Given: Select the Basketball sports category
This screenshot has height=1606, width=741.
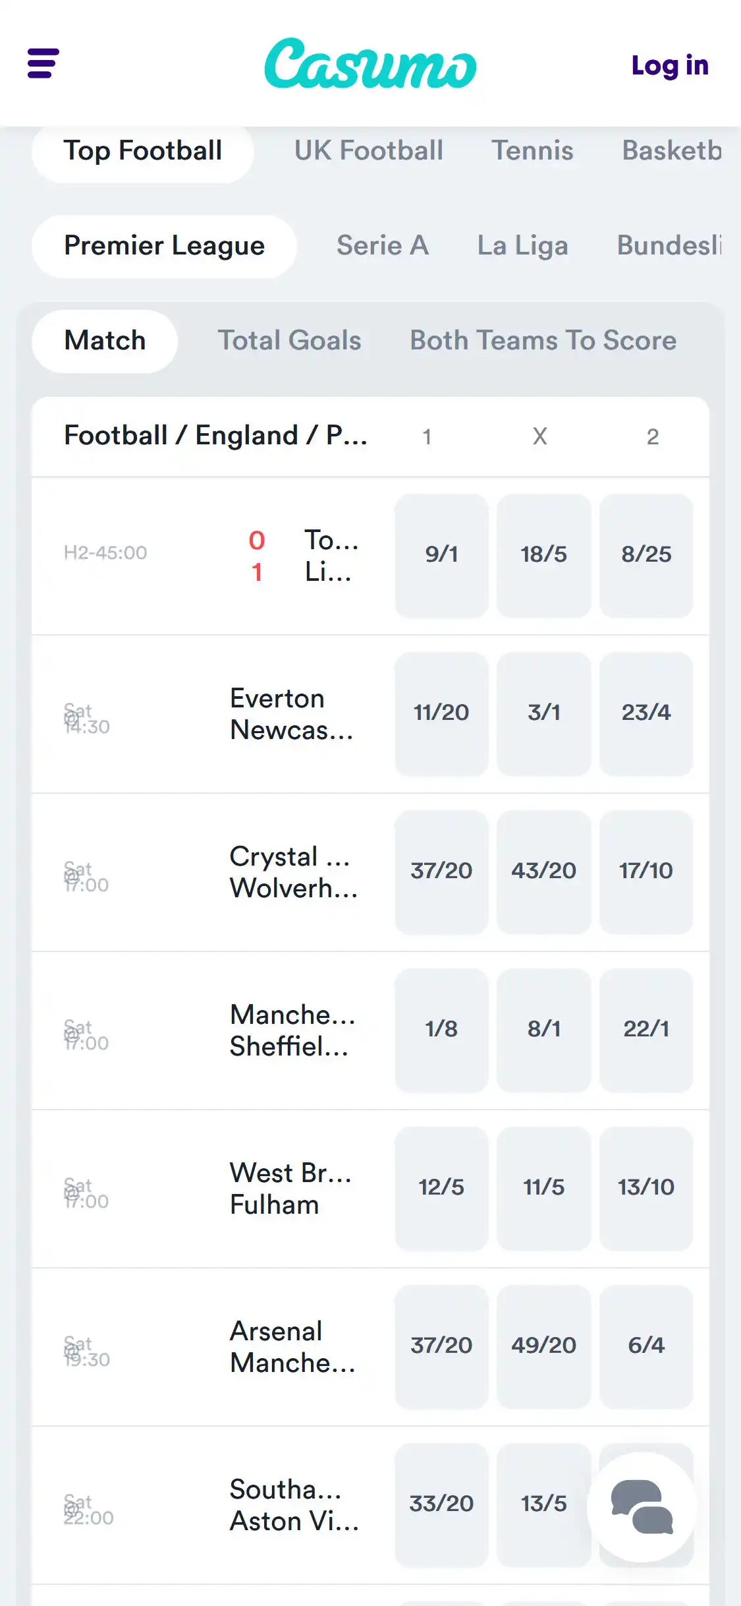Looking at the screenshot, I should pyautogui.click(x=672, y=151).
